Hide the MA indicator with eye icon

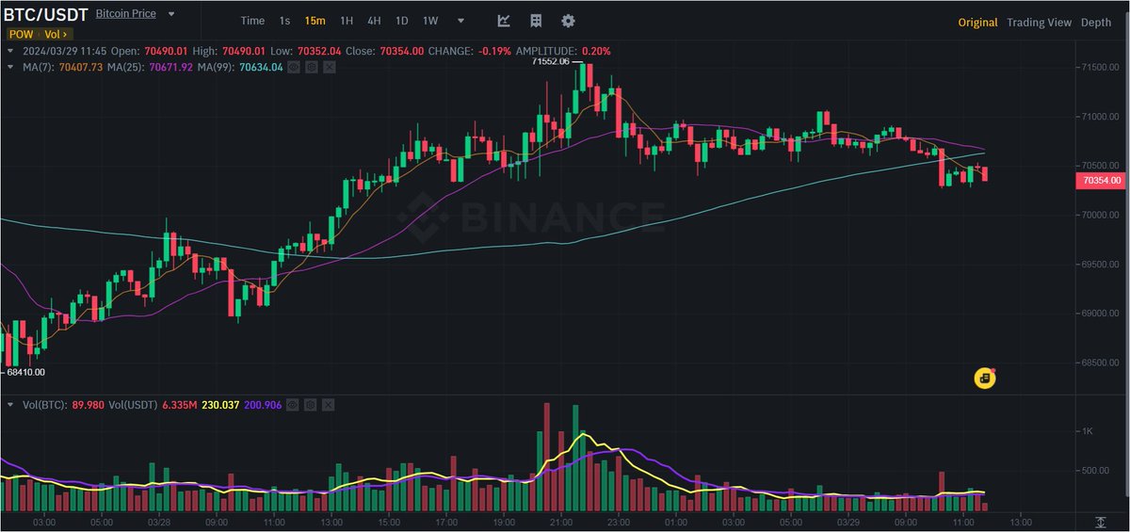(x=294, y=68)
